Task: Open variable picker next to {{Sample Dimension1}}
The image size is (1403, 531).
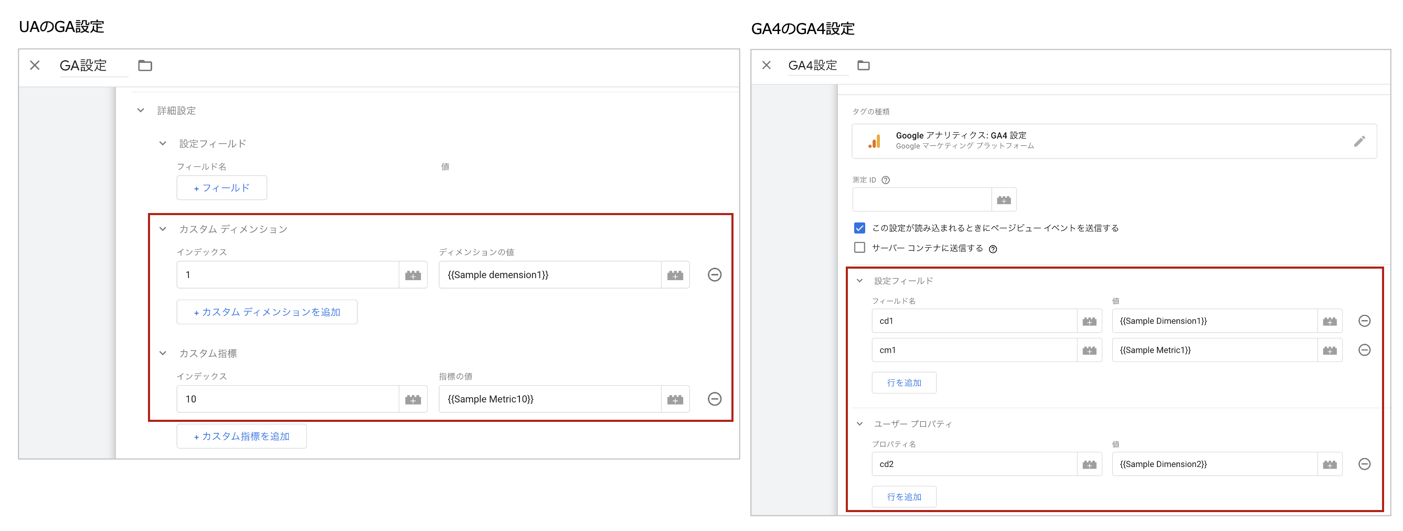Action: coord(1330,321)
